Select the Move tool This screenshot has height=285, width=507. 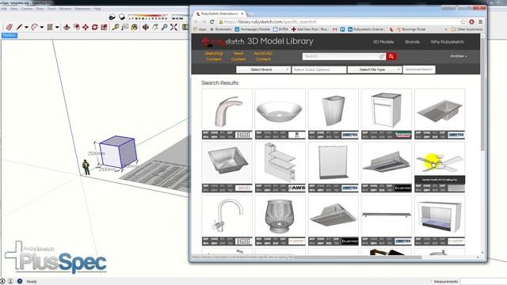[x=86, y=27]
